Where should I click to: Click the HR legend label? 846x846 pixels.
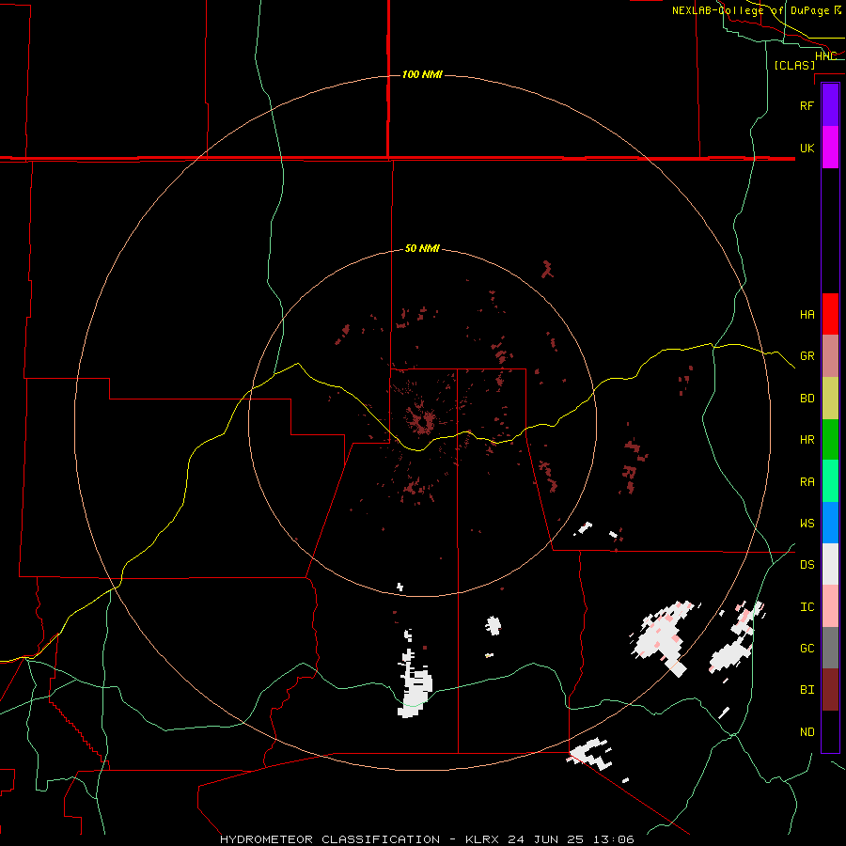point(807,440)
